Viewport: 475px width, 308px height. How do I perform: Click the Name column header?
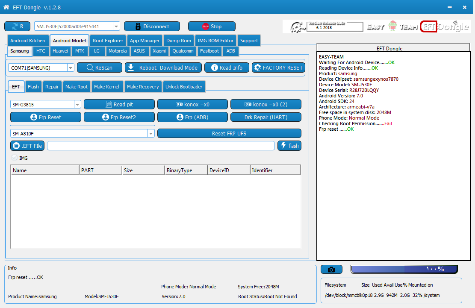(x=45, y=170)
